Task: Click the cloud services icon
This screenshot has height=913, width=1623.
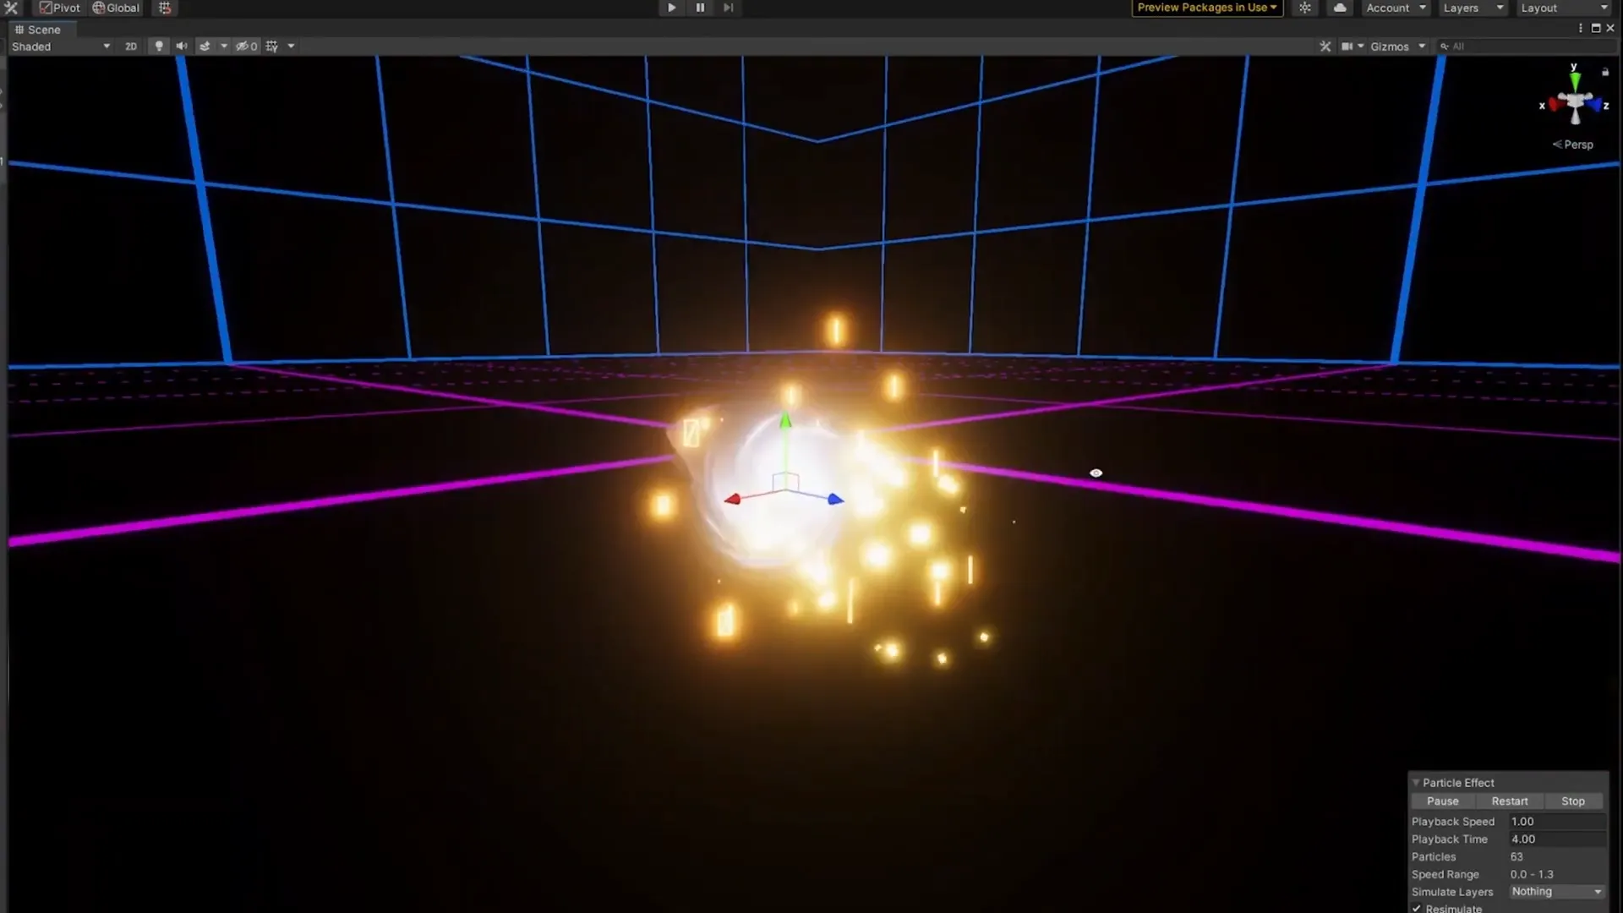Action: point(1340,8)
